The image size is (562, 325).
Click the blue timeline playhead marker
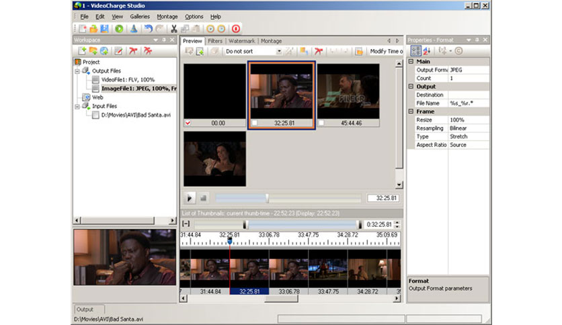229,241
